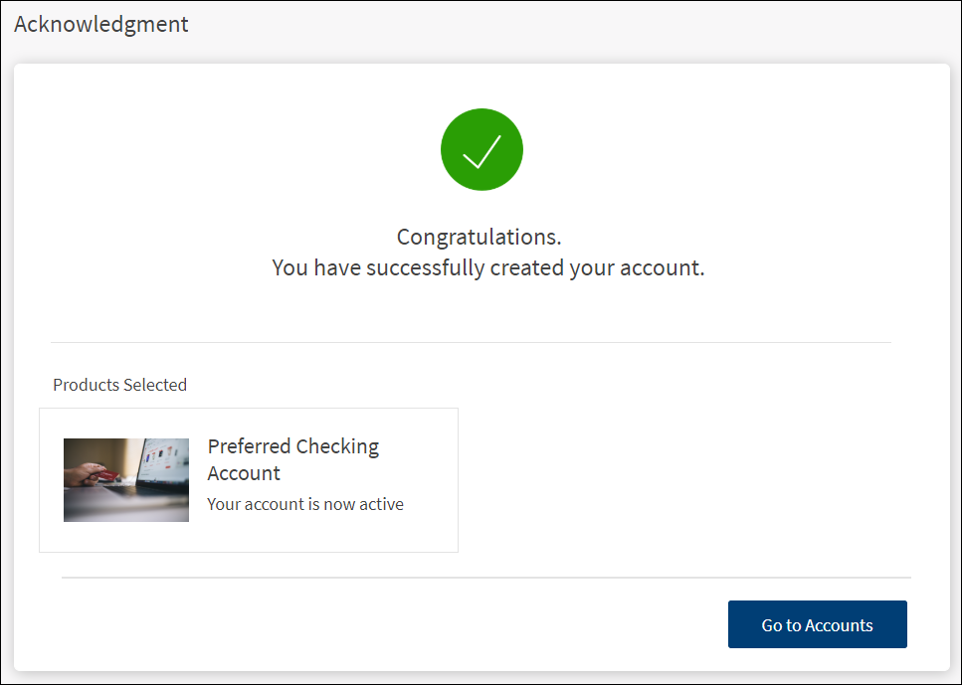Click the word "Preferred" in the product title
Image resolution: width=962 pixels, height=685 pixels.
click(x=249, y=446)
